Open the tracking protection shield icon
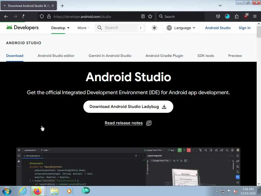The width and height of the screenshot is (261, 196). point(42,17)
